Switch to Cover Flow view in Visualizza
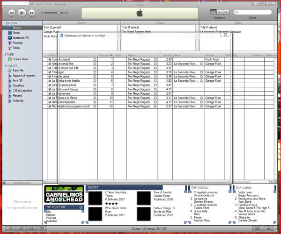The height and width of the screenshot is (234, 281). coord(226,12)
